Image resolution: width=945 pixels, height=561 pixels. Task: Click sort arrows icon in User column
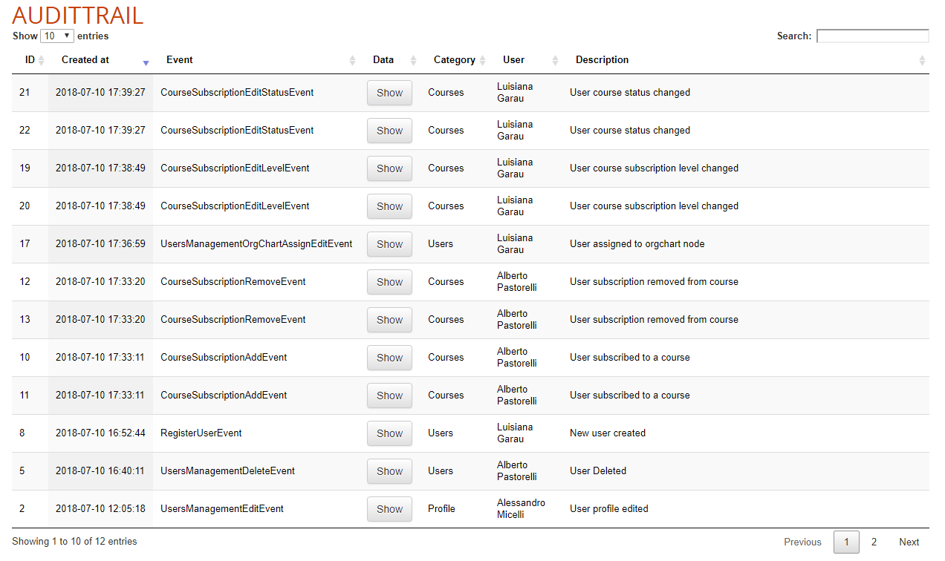coord(555,60)
